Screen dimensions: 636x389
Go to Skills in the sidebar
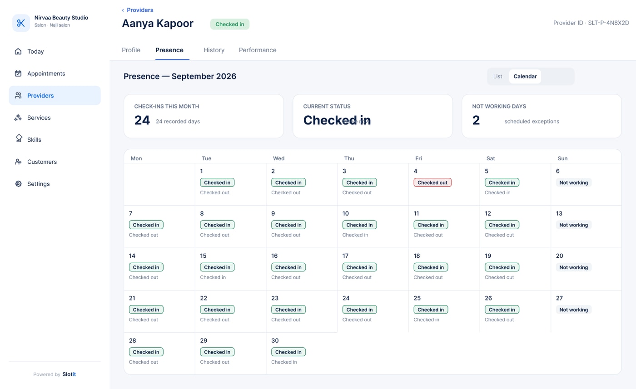point(55,140)
